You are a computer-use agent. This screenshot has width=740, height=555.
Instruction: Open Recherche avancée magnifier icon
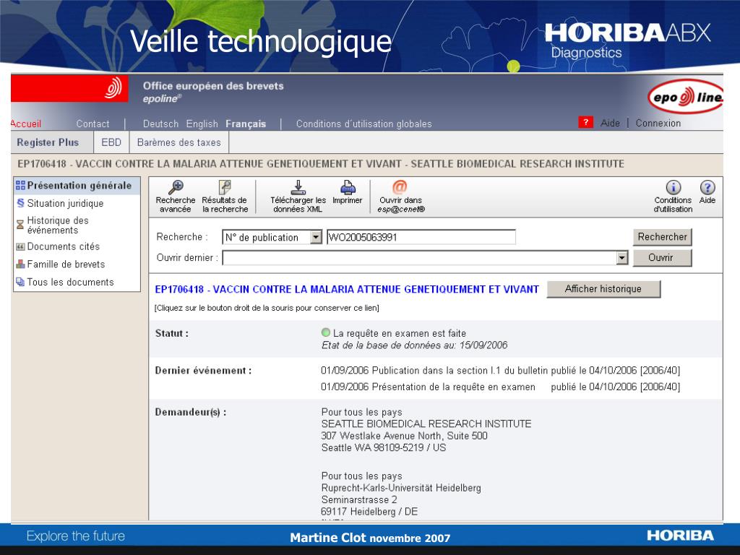(x=176, y=187)
